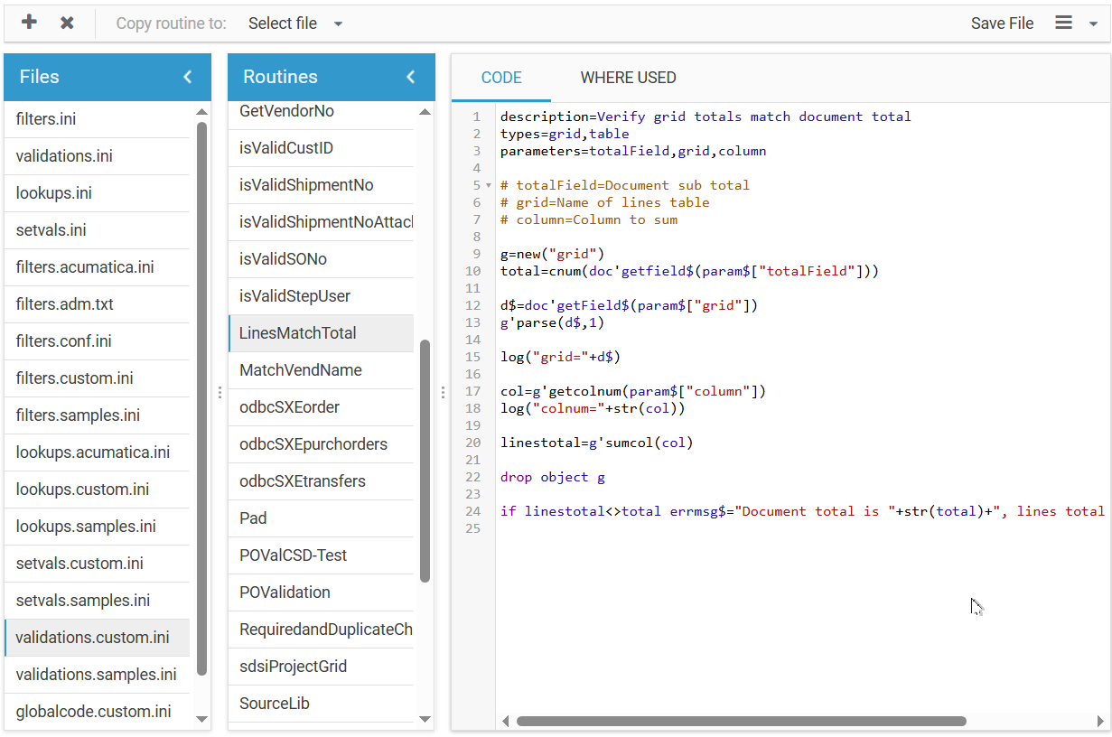1112x737 pixels.
Task: Select setvals.ini file
Action: pos(97,230)
